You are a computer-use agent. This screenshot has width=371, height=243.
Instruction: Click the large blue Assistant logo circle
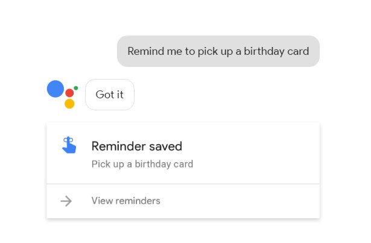pyautogui.click(x=55, y=88)
